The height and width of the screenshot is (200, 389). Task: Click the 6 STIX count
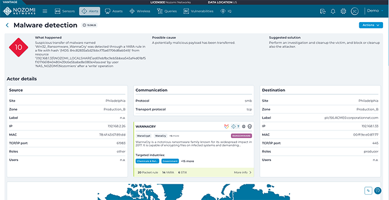pos(183,173)
